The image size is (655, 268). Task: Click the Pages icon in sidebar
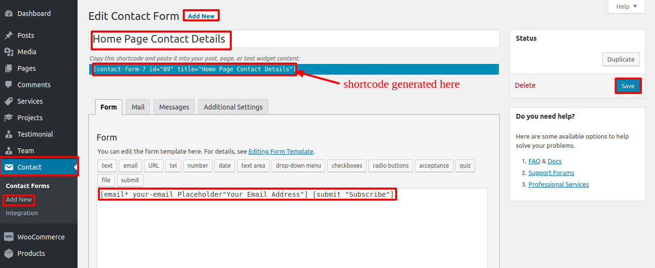coord(9,68)
